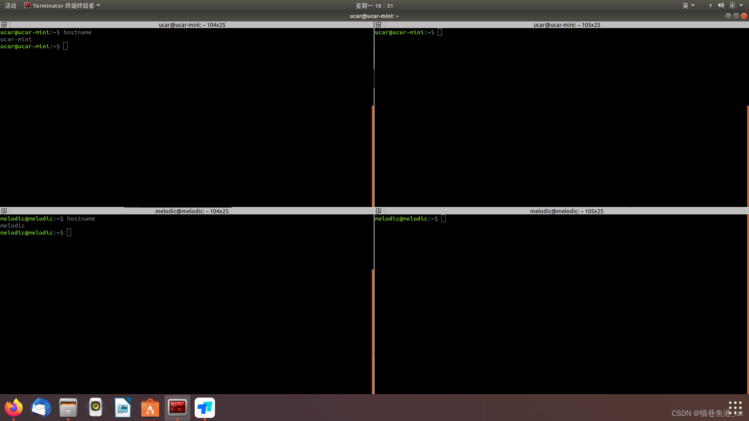Show the applications grid
The width and height of the screenshot is (749, 421).
tap(735, 408)
